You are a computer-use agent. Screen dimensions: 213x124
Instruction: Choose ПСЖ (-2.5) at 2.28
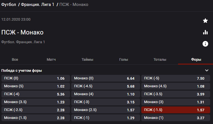[36, 110]
